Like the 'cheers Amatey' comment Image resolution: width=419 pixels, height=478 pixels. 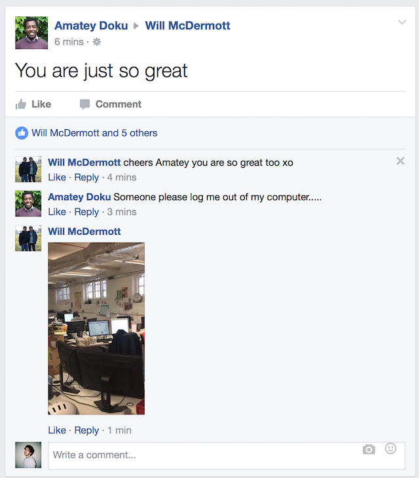point(57,177)
